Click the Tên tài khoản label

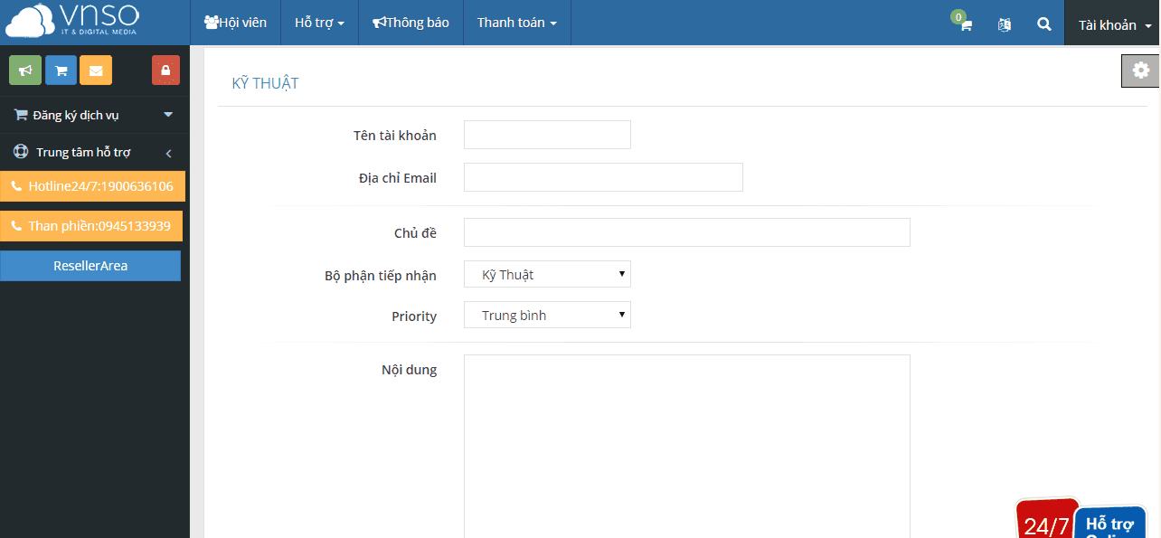395,136
